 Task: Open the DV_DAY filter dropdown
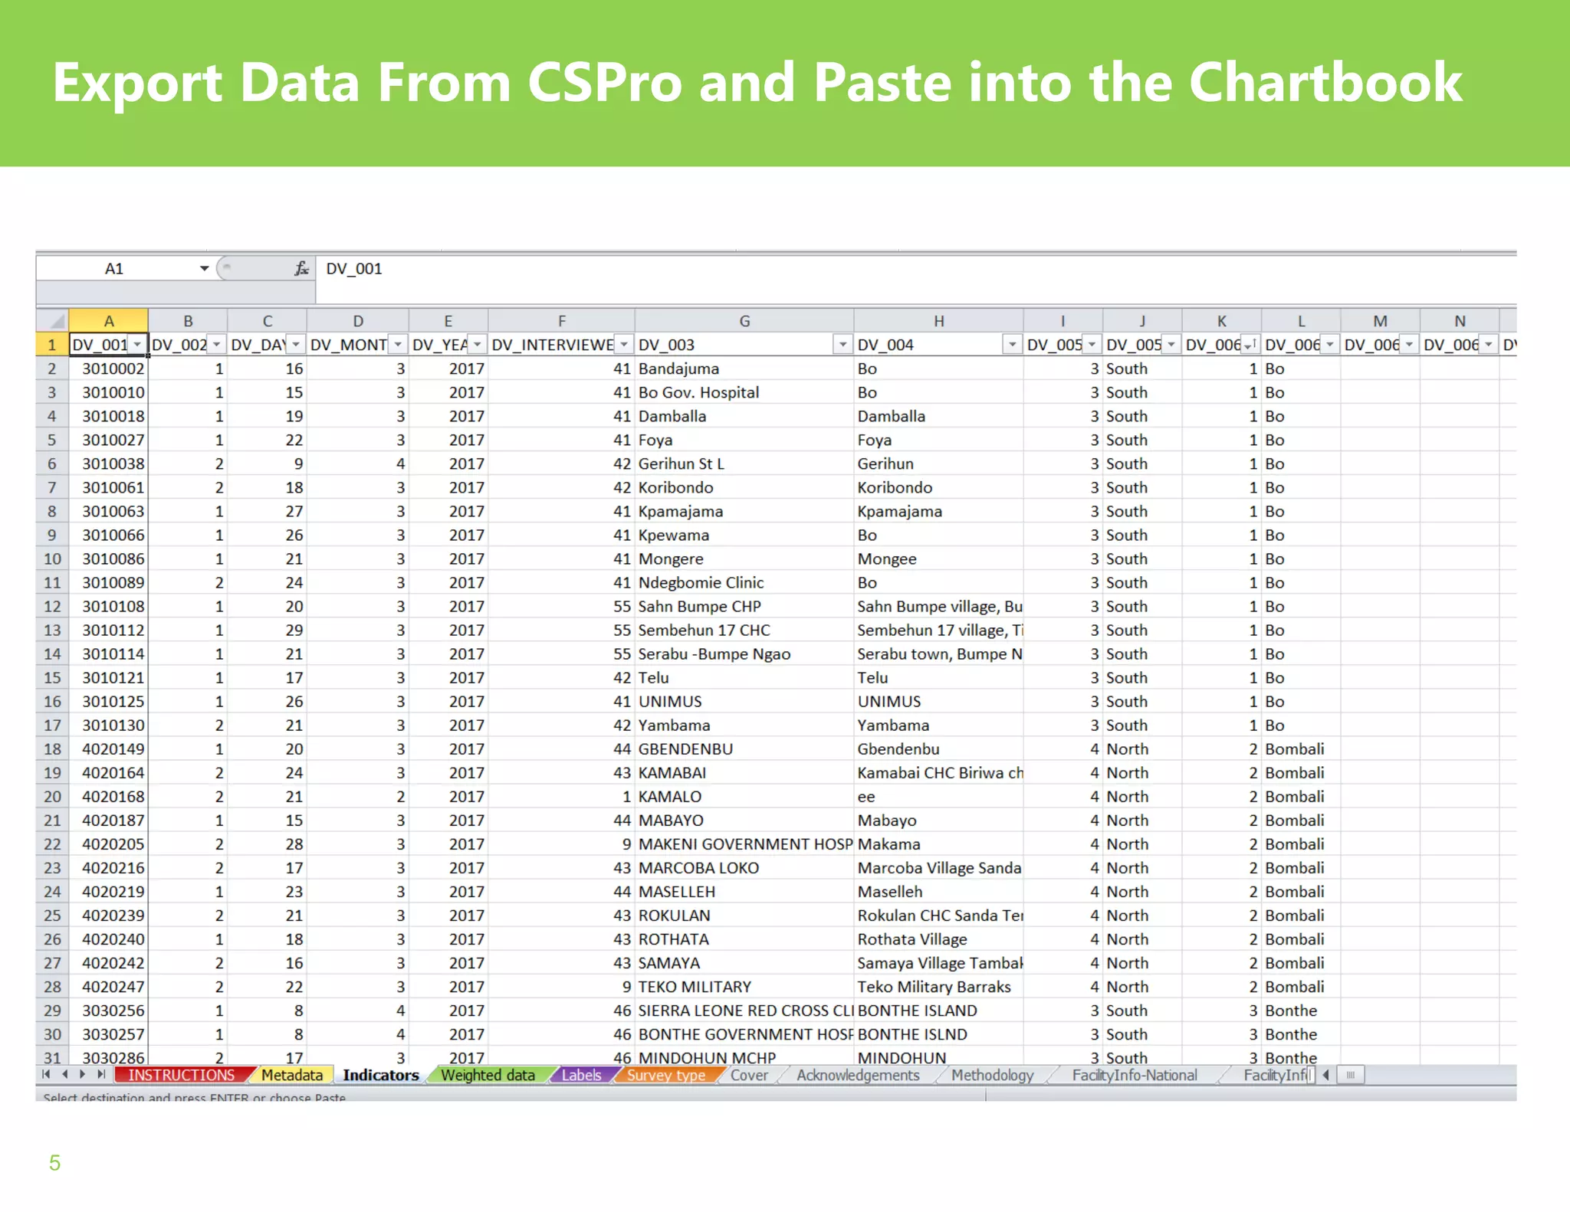pos(296,345)
